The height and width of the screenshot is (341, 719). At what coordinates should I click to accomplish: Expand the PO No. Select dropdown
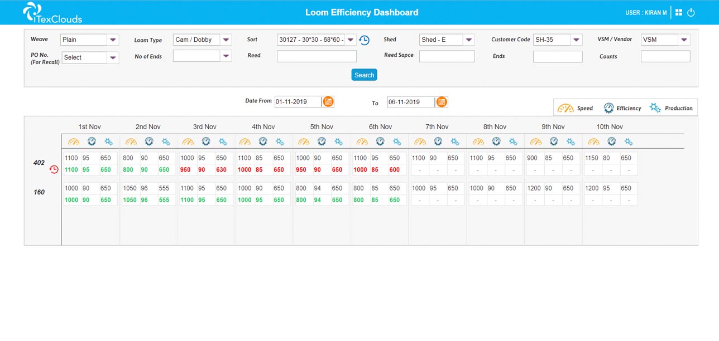pyautogui.click(x=113, y=57)
